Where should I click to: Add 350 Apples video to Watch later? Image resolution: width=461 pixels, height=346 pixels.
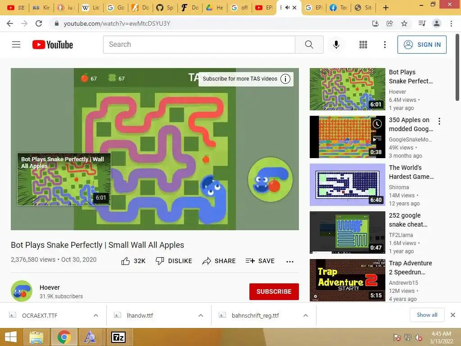click(377, 124)
